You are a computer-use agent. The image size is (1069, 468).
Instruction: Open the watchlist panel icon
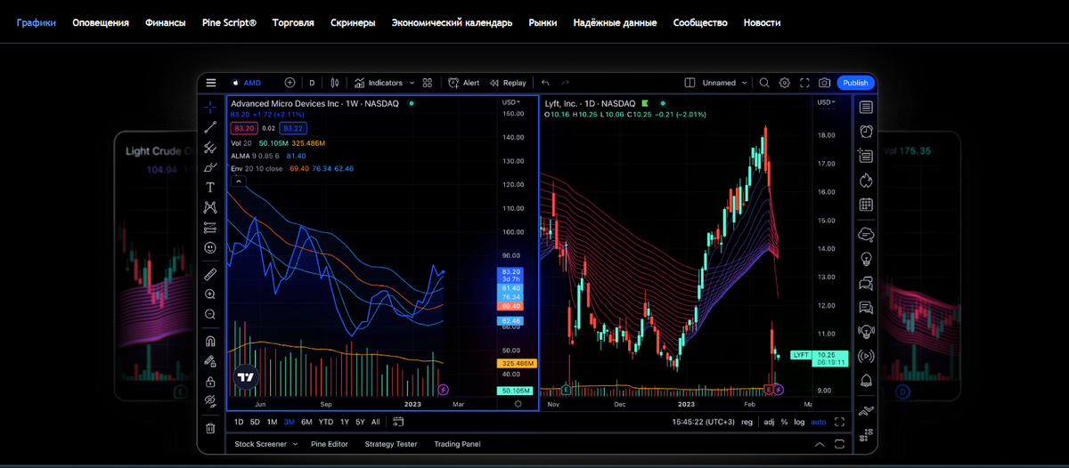[x=866, y=108]
